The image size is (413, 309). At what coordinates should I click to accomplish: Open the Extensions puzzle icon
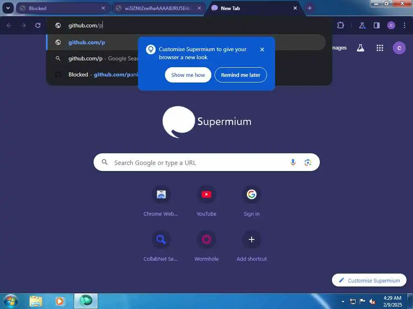click(340, 25)
